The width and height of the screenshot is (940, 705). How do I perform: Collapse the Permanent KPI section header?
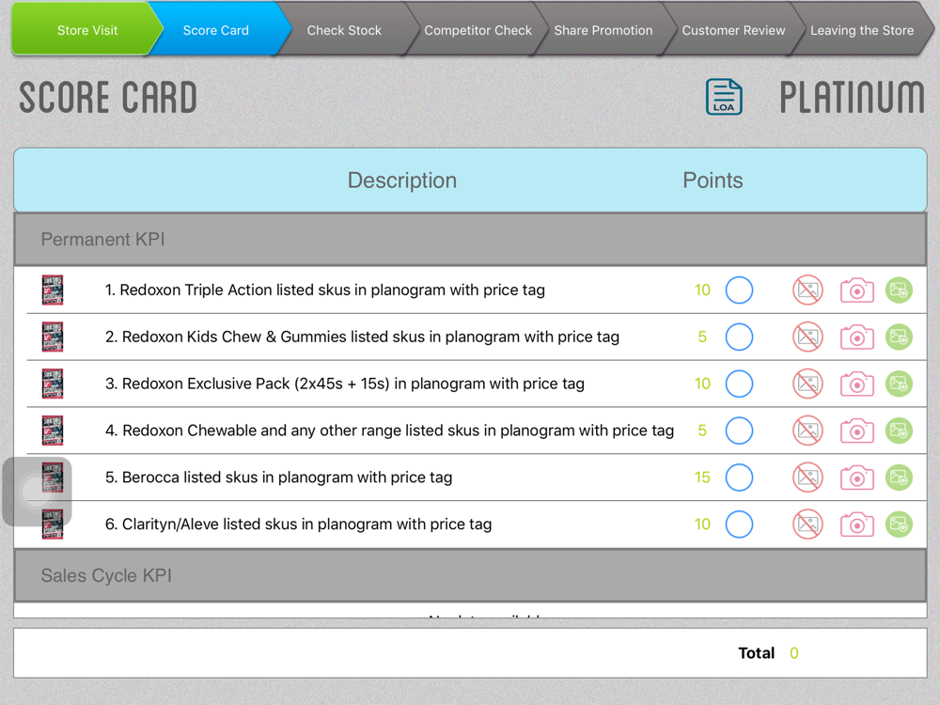470,240
